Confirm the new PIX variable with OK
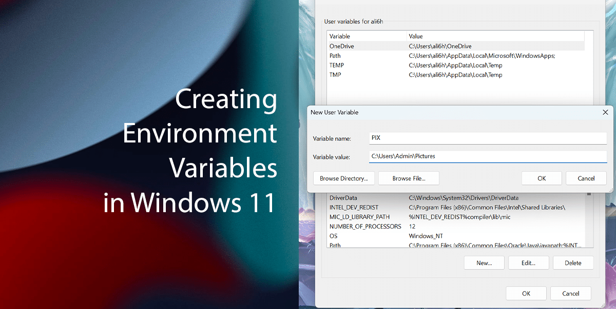Viewport: 616px width, 309px height. point(542,178)
